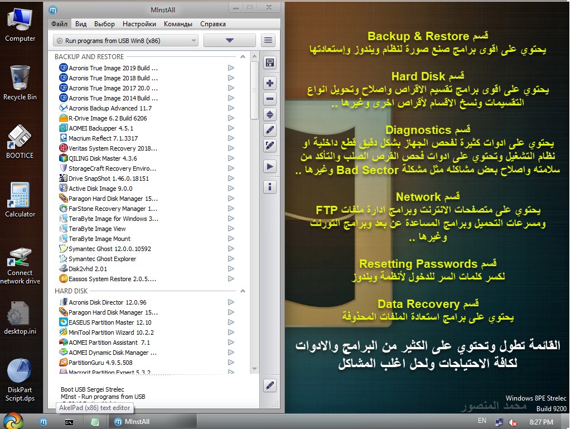
Task: Select the desktop.ini file icon
Action: point(20,318)
